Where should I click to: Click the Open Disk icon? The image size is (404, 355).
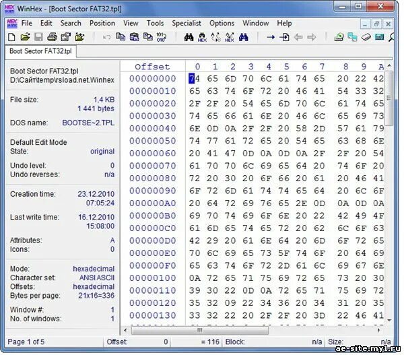point(339,37)
